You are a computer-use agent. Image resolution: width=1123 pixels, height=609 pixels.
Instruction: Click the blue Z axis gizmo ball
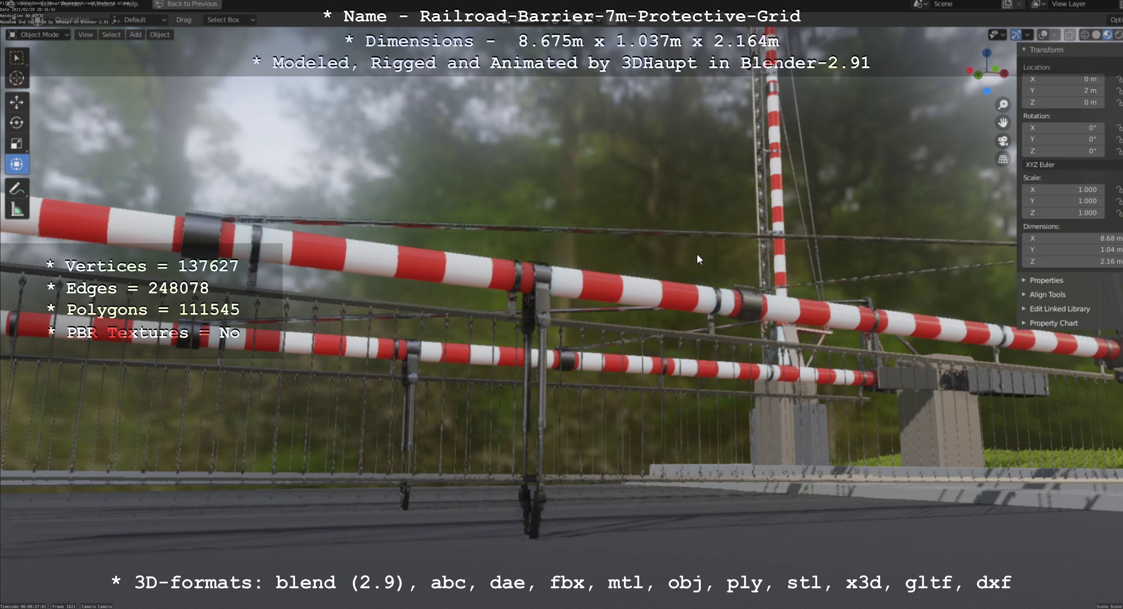pyautogui.click(x=987, y=53)
